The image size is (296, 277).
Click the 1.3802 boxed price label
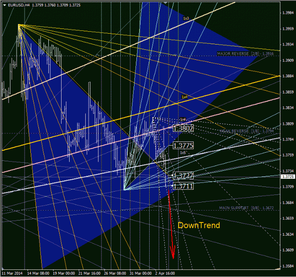[x=183, y=129]
